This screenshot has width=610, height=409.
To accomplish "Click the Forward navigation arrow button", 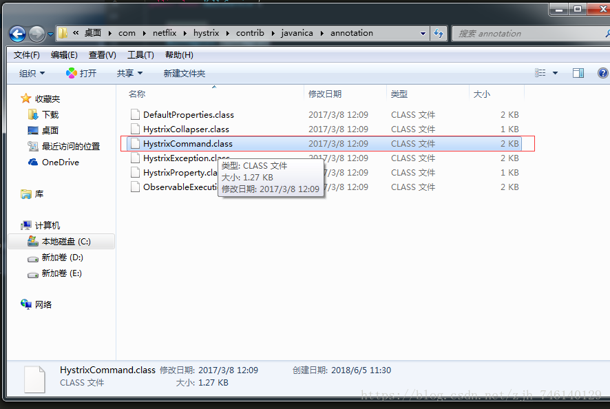I will [36, 34].
